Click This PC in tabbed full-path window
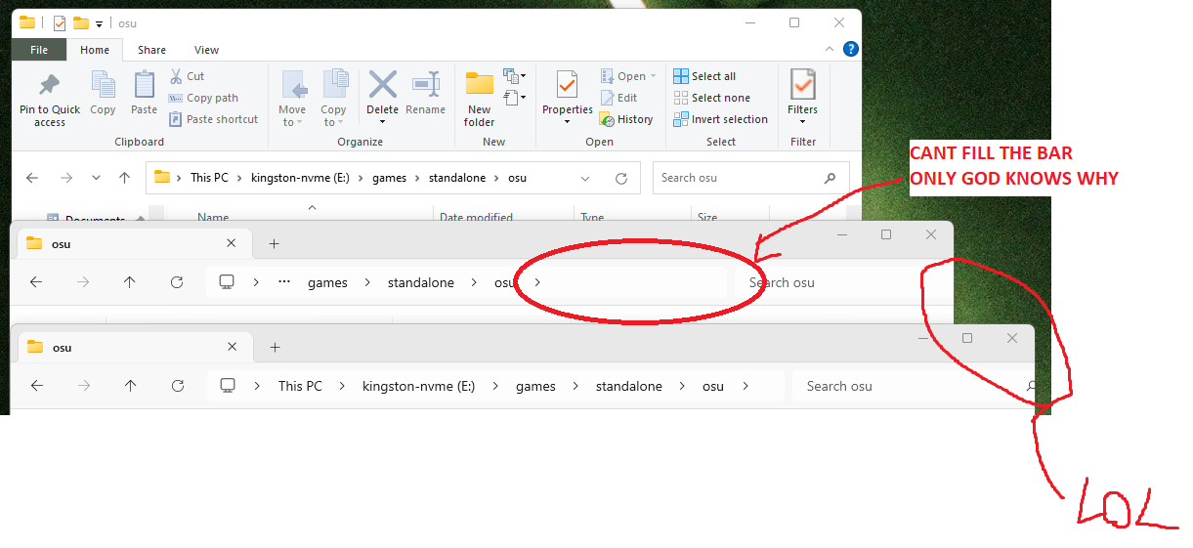 coord(300,386)
